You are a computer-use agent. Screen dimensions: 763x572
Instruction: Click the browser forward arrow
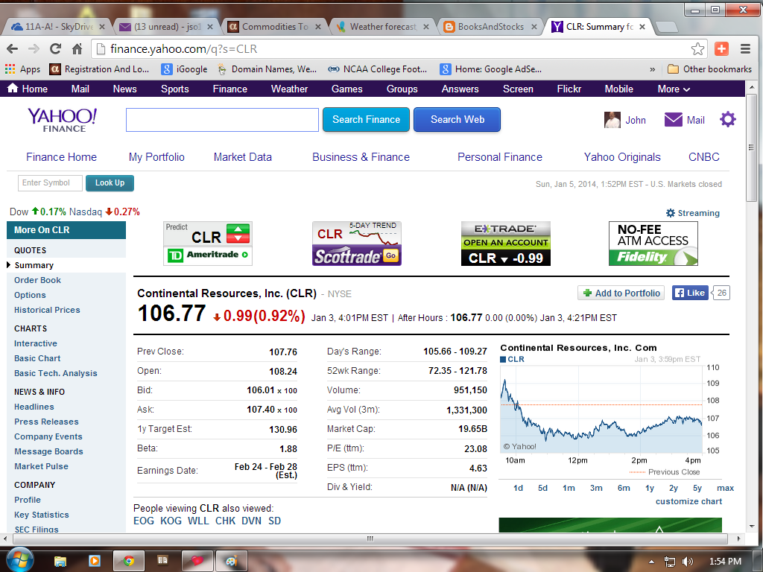click(34, 48)
